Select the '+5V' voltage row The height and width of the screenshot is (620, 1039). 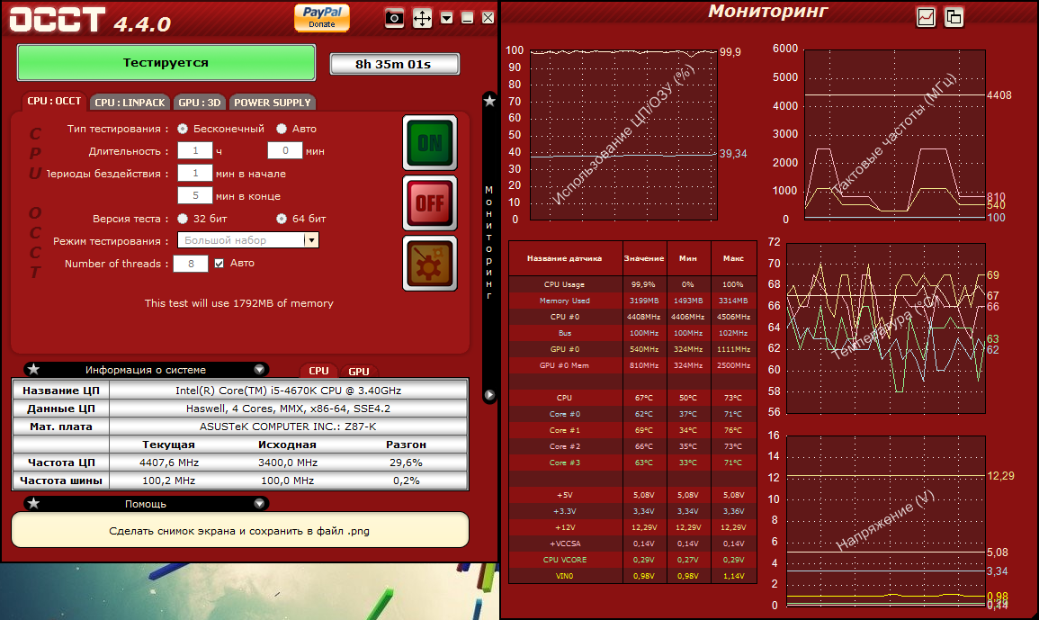click(x=632, y=495)
